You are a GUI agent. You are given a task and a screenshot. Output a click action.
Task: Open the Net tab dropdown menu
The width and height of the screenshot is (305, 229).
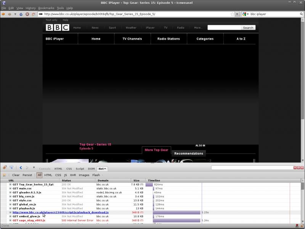pos(102,168)
